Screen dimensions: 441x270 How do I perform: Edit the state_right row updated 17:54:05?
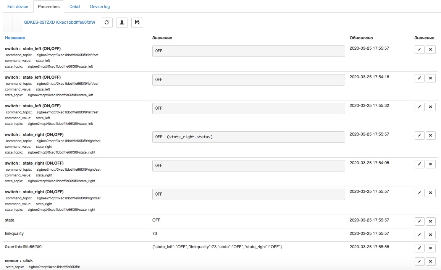tap(419, 164)
